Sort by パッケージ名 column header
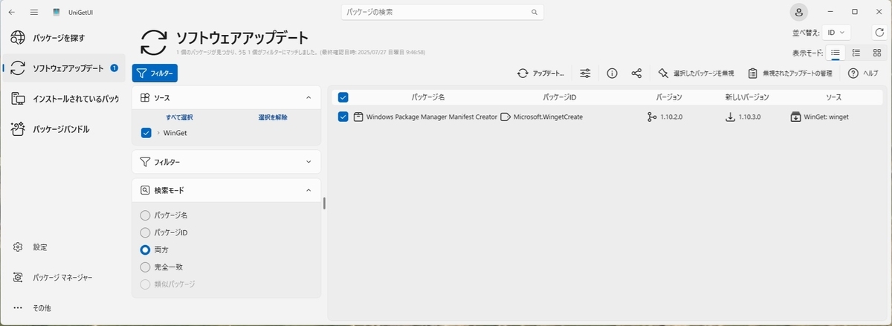This screenshot has width=892, height=326. [x=428, y=97]
